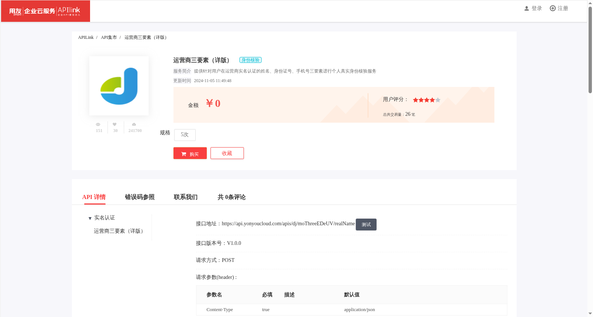593x317 pixels.
Task: Open the 登录 login link
Action: coord(537,9)
